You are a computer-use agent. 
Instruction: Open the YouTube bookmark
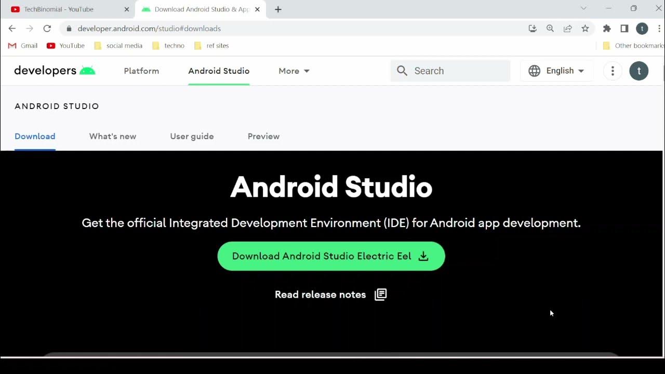point(65,46)
